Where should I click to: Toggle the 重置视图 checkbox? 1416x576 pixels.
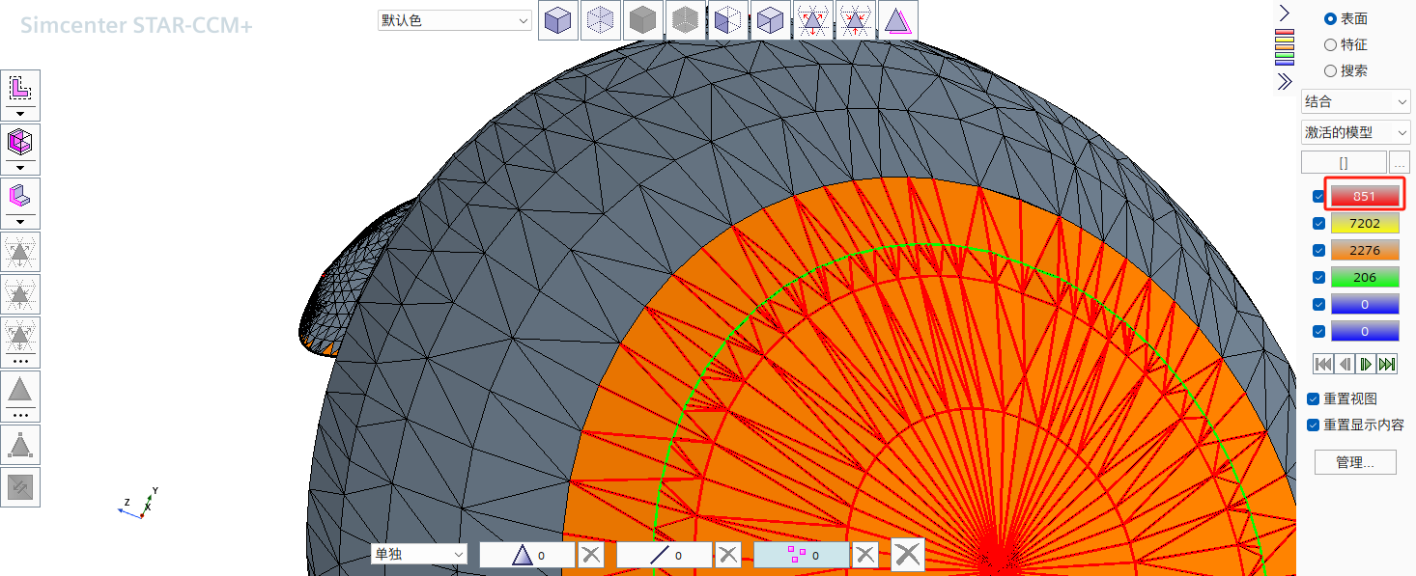click(x=1313, y=399)
